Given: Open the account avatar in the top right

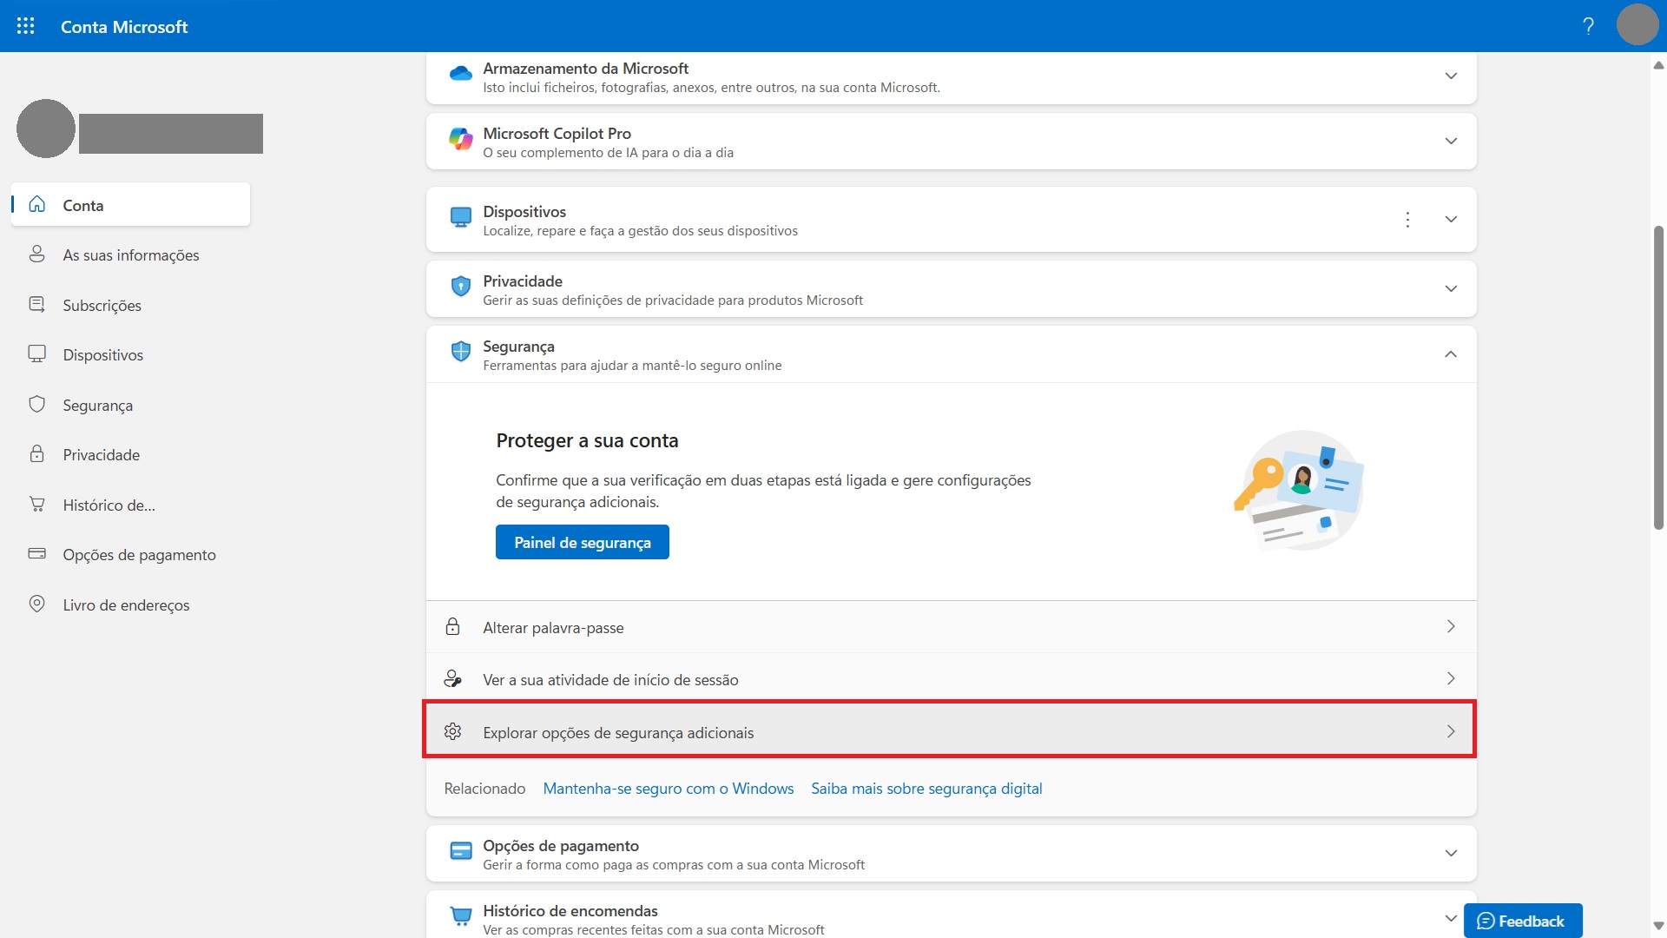Looking at the screenshot, I should pyautogui.click(x=1637, y=24).
